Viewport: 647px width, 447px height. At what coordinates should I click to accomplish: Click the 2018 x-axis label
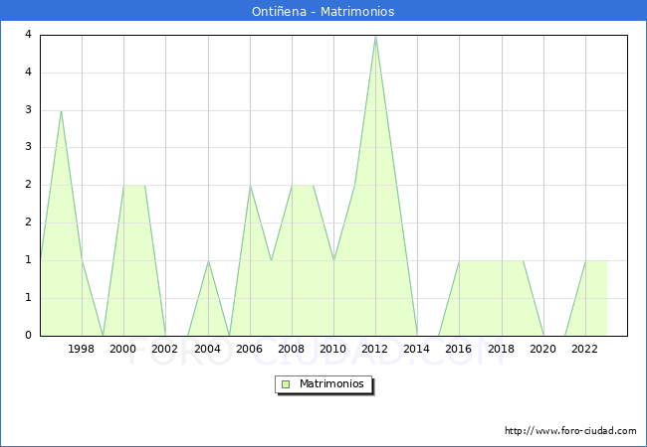click(502, 349)
